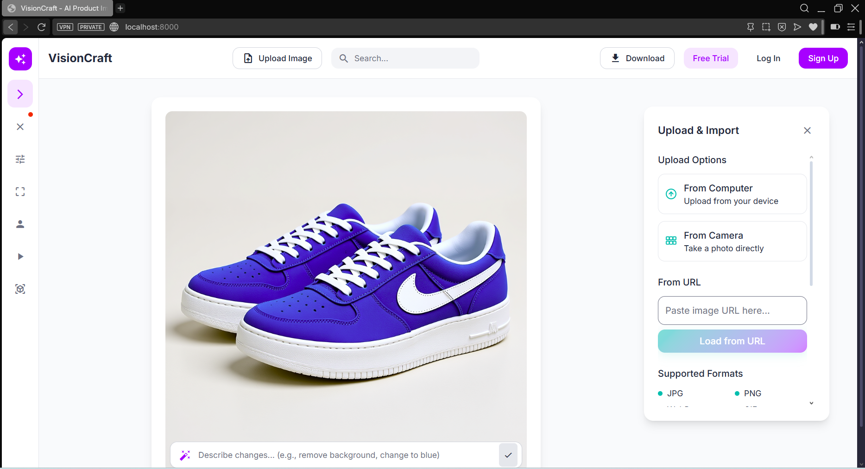The height and width of the screenshot is (469, 865).
Task: Open the Log In link
Action: 768,58
